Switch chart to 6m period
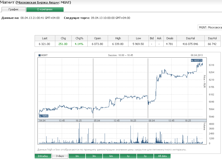The width and height of the screenshot is (222, 160). point(111,156)
